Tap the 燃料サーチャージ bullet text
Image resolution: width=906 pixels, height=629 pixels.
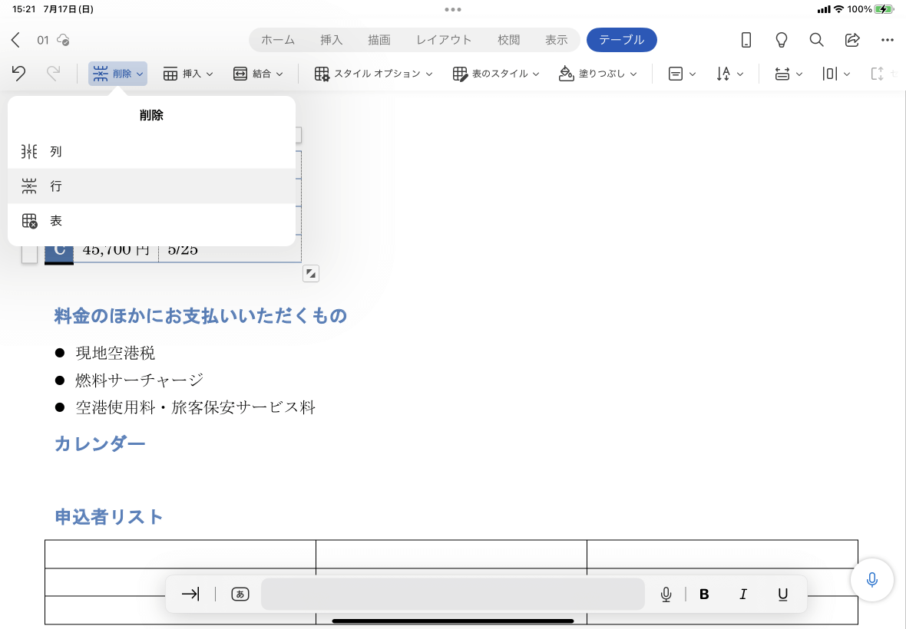click(x=139, y=380)
